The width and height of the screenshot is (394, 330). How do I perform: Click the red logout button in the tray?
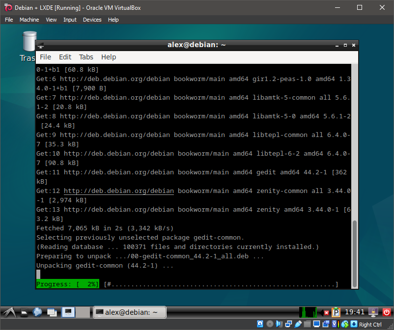[386, 312]
